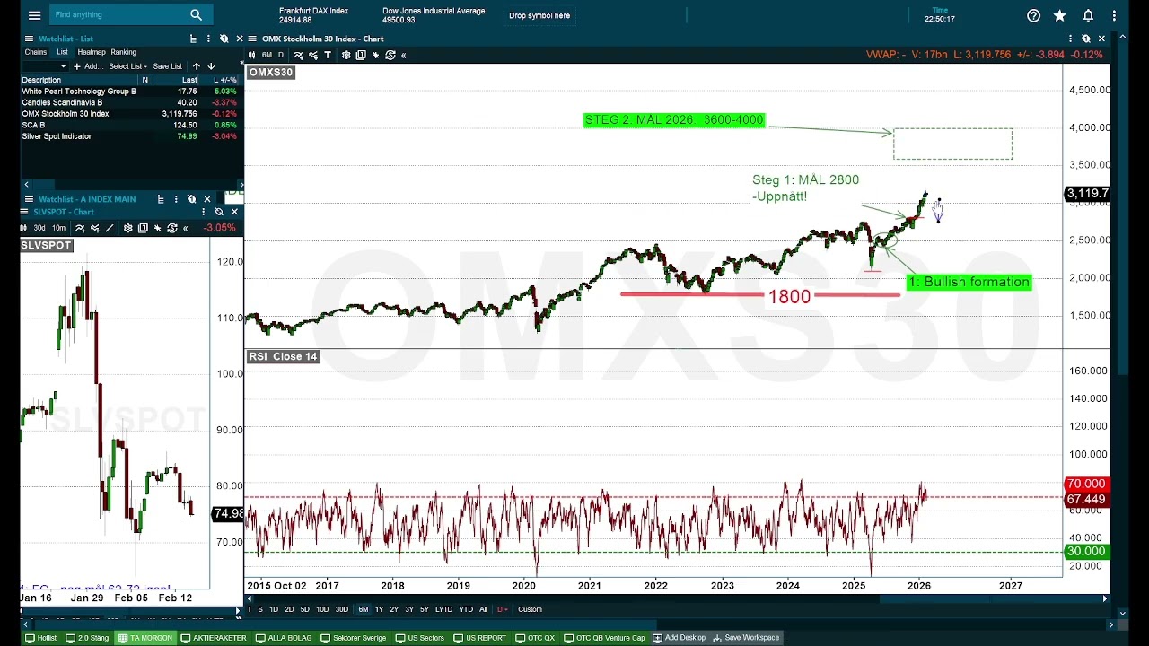
Task: Select the Dow Jones Industrial Average ticker
Action: [x=434, y=15]
